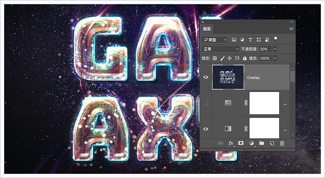Viewport: 325px width, 178px height.
Task: Hide the Overlay layer visibility eye
Action: [206, 77]
